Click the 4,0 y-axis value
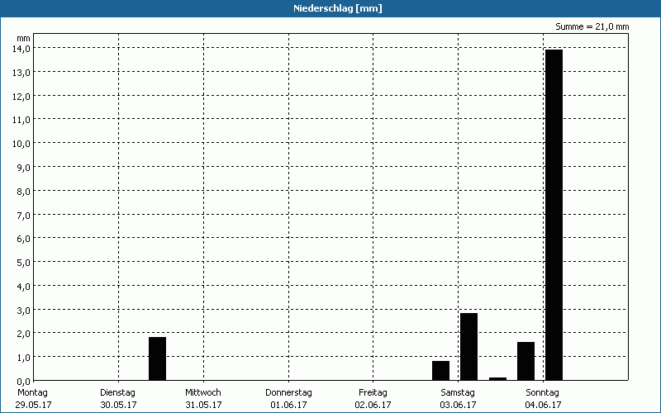661x413 pixels. [23, 286]
